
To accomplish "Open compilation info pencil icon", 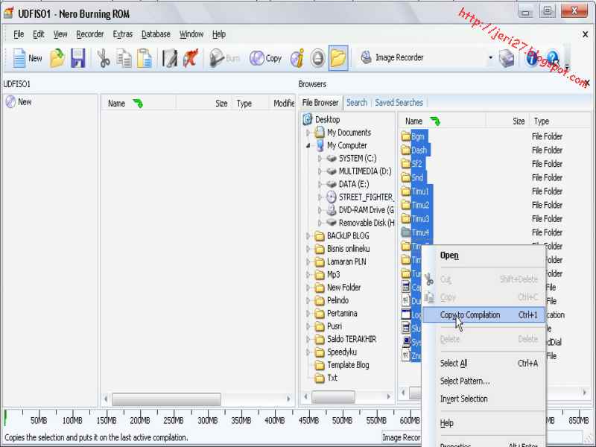I will 170,58.
